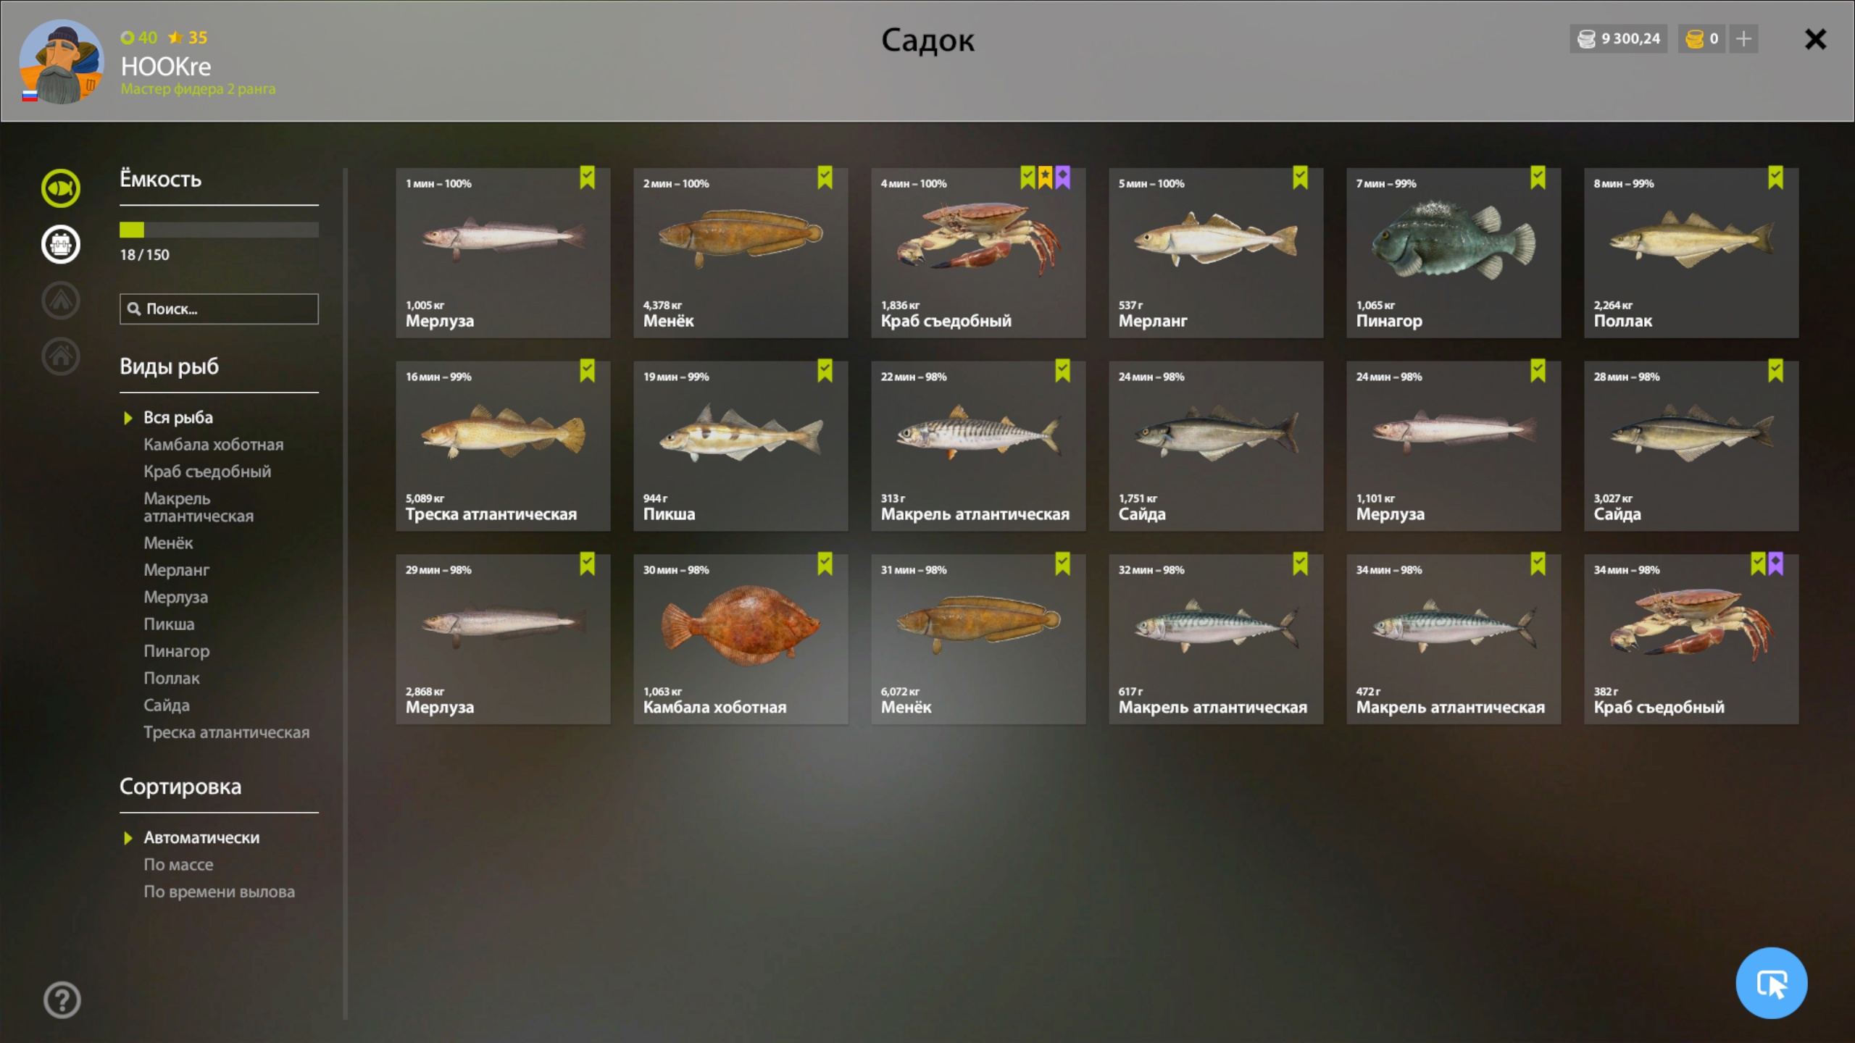The width and height of the screenshot is (1855, 1043).
Task: Select sorting by По массе
Action: (x=178, y=864)
